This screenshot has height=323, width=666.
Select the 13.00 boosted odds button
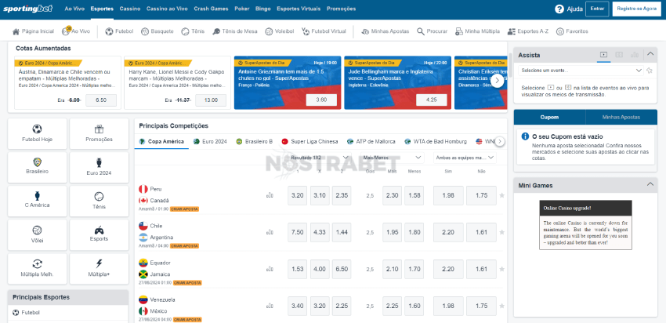211,100
